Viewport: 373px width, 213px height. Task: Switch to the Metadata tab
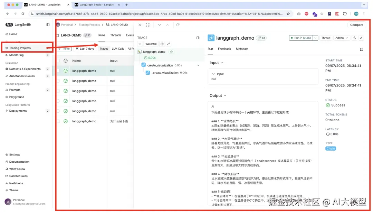(x=242, y=49)
